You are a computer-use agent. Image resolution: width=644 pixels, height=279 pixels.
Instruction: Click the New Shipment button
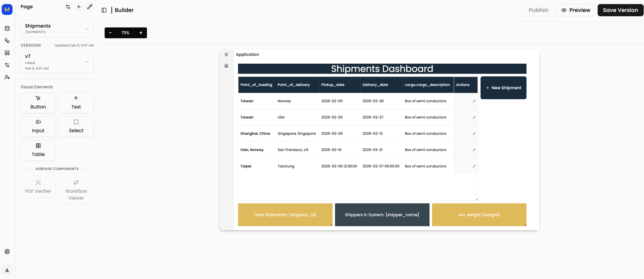coord(503,88)
